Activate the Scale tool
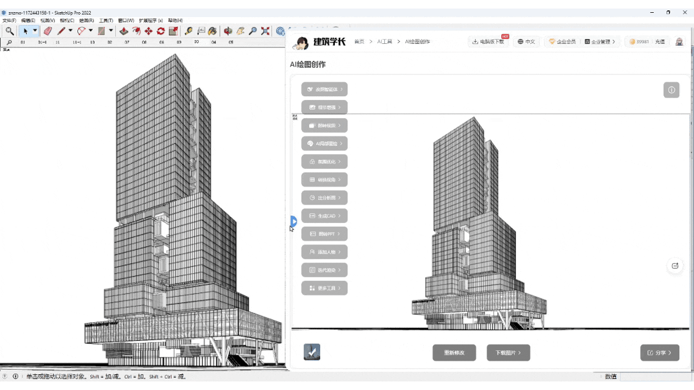This screenshot has height=390, width=694. pyautogui.click(x=173, y=31)
